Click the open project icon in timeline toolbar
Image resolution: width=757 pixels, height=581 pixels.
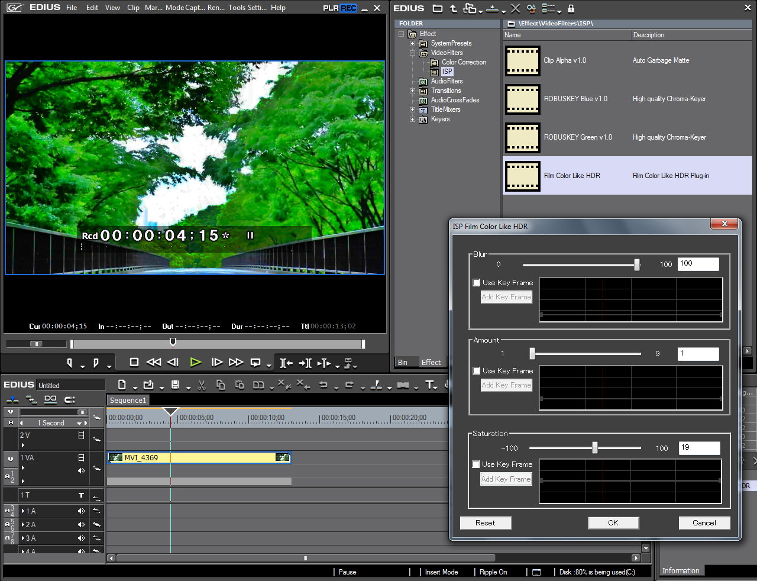pos(148,385)
